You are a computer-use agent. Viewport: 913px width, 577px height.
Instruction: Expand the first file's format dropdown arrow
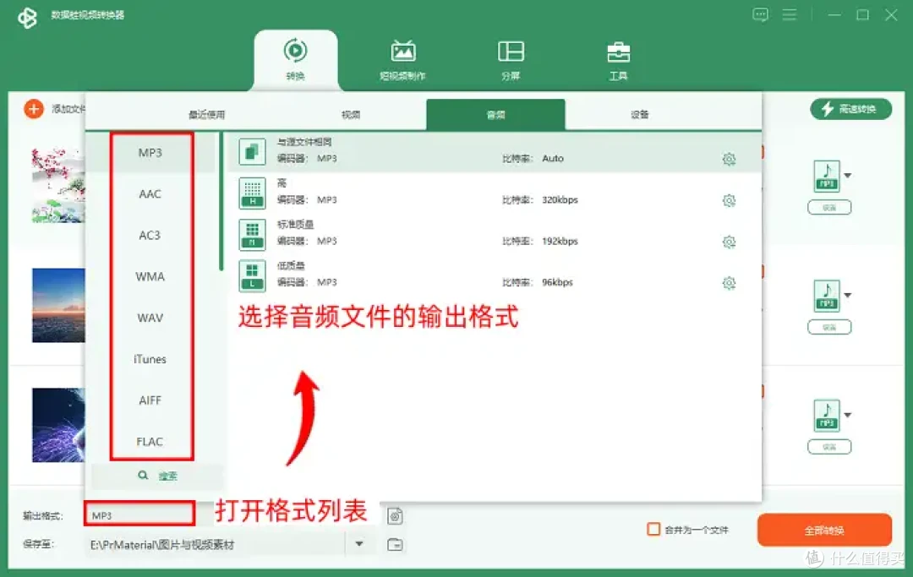coord(848,175)
